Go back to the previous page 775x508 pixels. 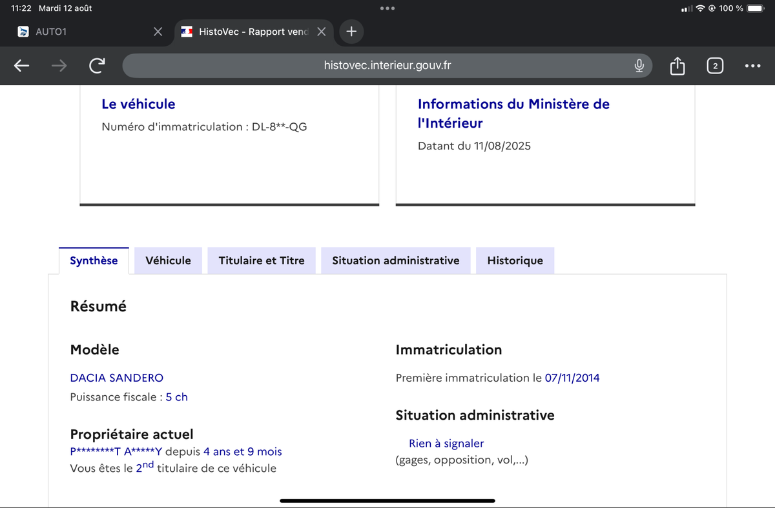[21, 66]
